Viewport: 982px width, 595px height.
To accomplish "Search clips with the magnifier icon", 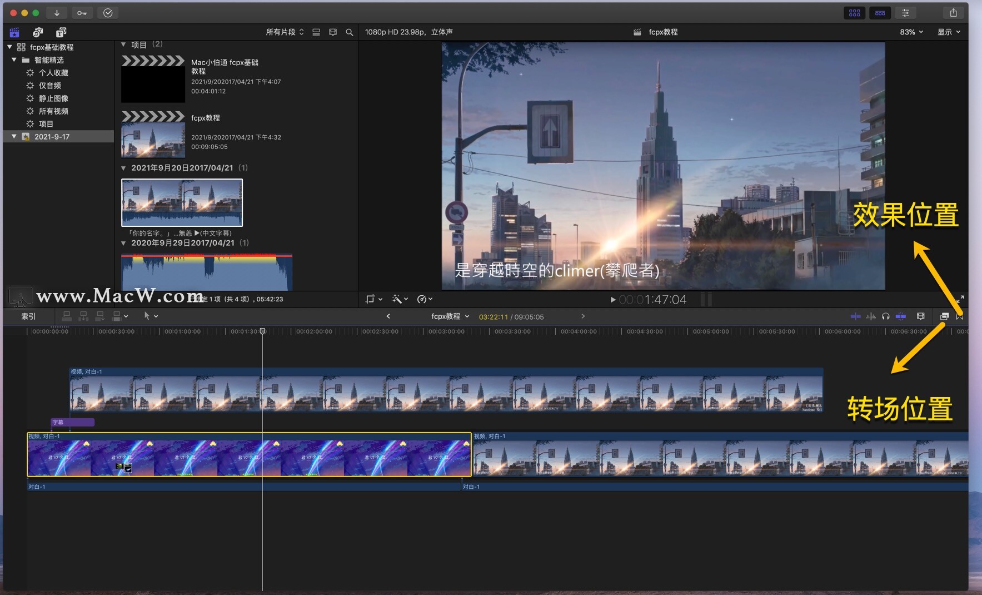I will click(349, 32).
